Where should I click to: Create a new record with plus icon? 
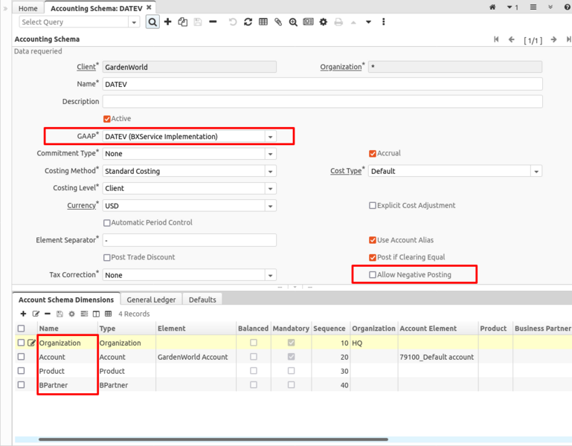pyautogui.click(x=168, y=22)
